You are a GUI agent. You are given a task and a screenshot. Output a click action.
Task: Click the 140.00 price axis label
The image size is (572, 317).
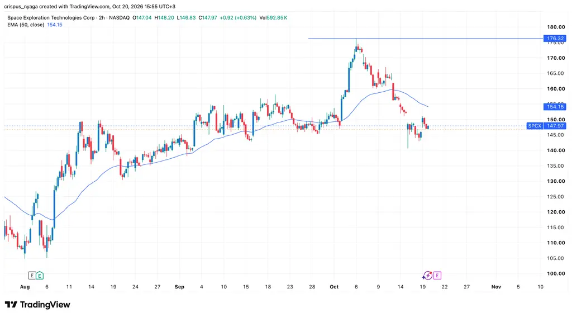[x=556, y=150]
